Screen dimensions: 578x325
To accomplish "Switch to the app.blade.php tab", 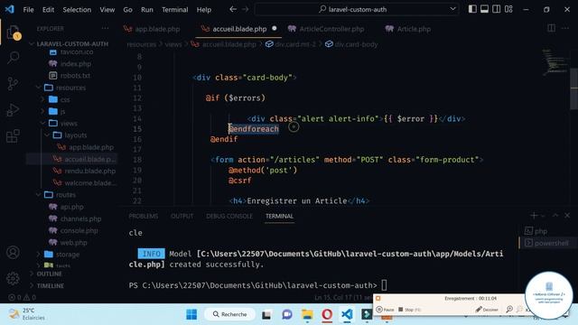I will (153, 29).
